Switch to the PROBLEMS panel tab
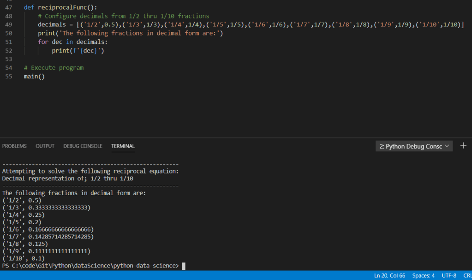472x280 pixels. pos(14,146)
